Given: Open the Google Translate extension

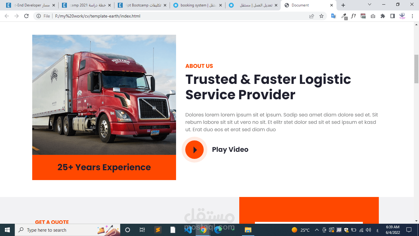Looking at the screenshot, I should (x=333, y=16).
